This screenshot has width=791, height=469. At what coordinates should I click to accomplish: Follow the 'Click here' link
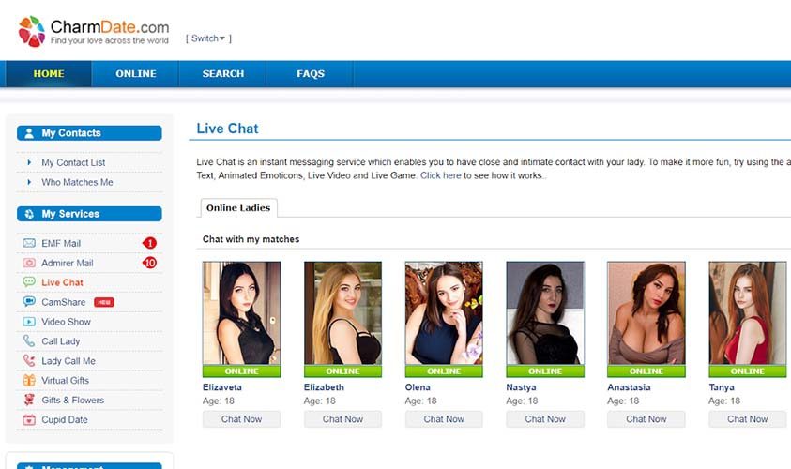point(441,175)
